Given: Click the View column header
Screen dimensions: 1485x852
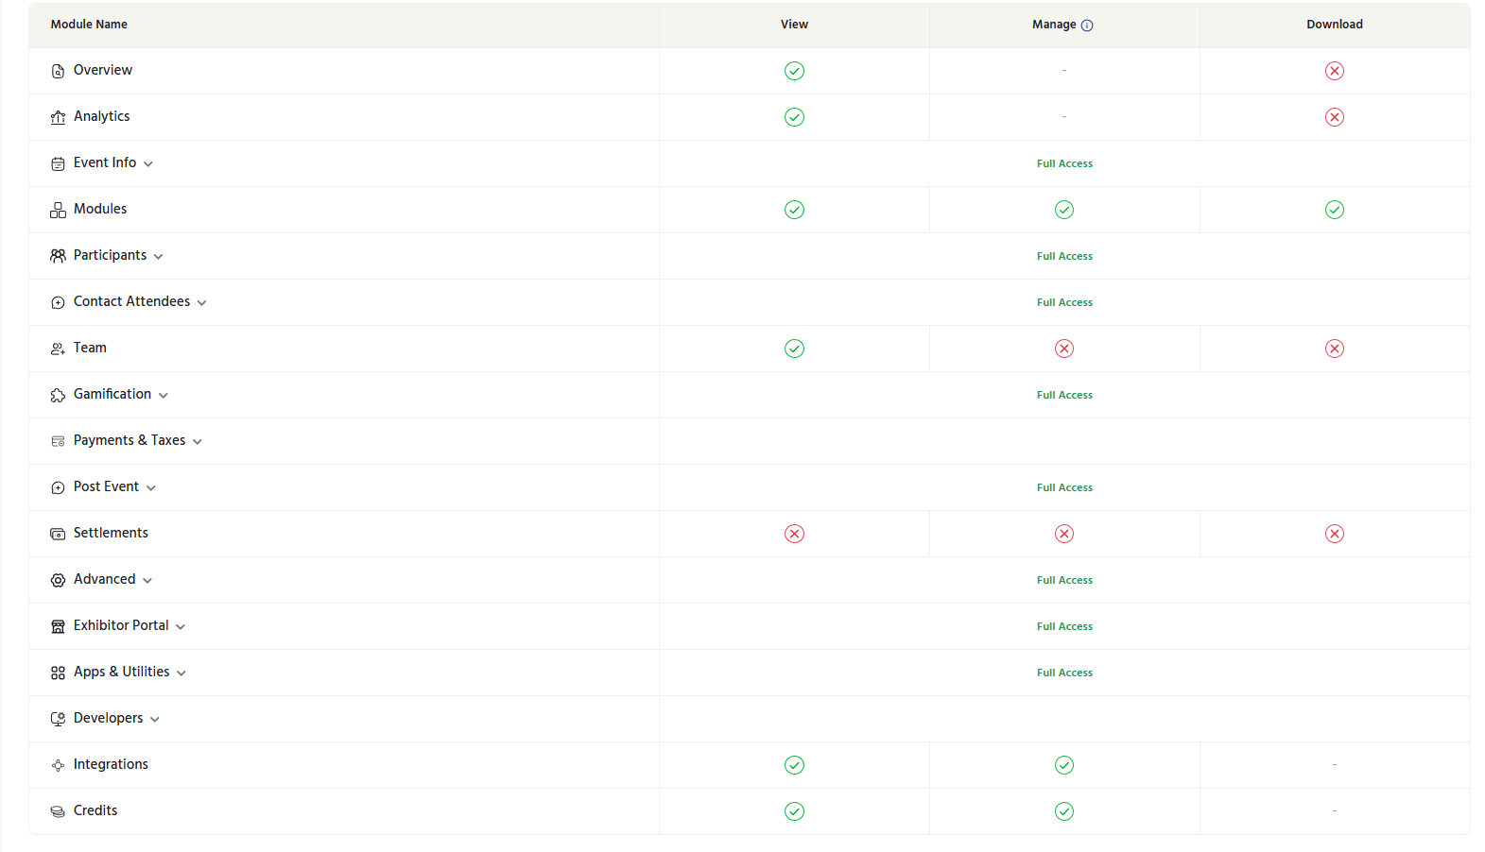Looking at the screenshot, I should (x=794, y=25).
